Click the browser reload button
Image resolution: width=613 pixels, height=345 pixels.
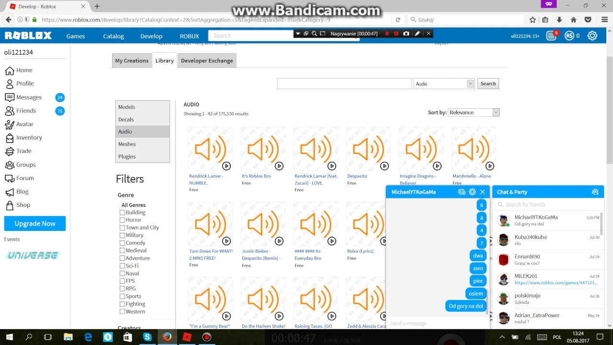click(x=397, y=20)
